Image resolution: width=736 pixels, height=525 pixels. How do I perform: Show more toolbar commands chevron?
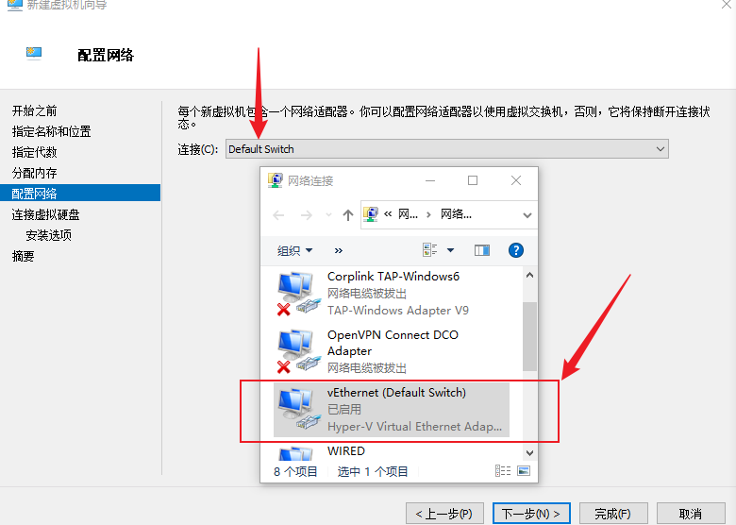point(339,250)
